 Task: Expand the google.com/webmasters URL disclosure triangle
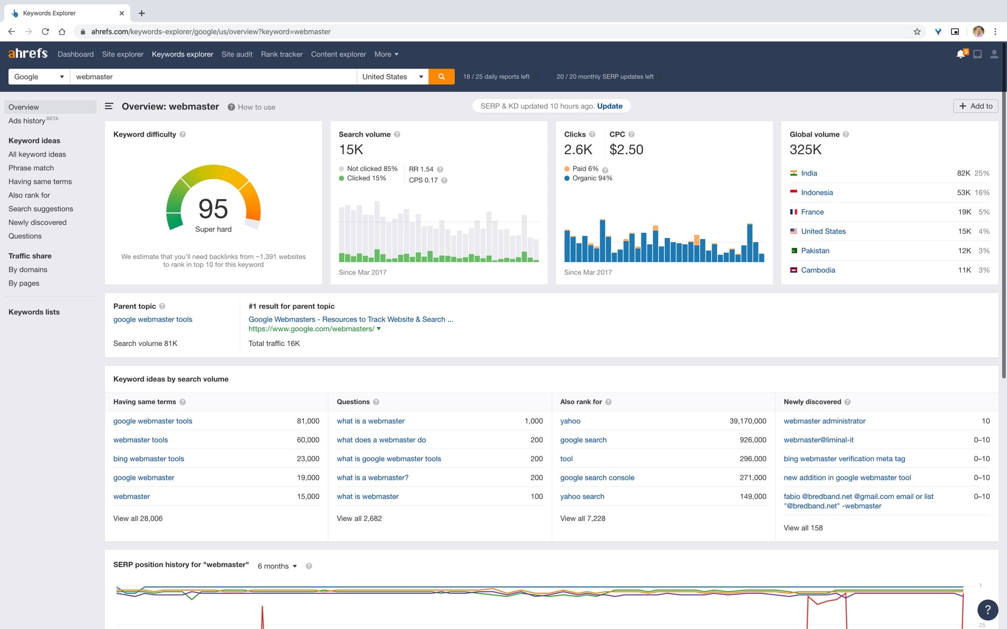tap(379, 329)
